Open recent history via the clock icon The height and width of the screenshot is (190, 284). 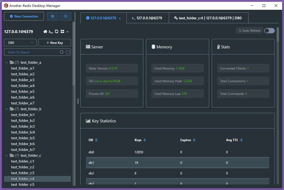click(x=65, y=16)
